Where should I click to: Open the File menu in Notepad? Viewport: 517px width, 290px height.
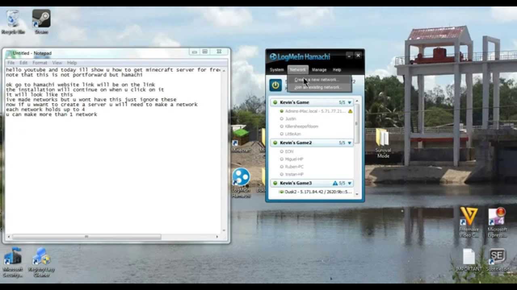(11, 63)
